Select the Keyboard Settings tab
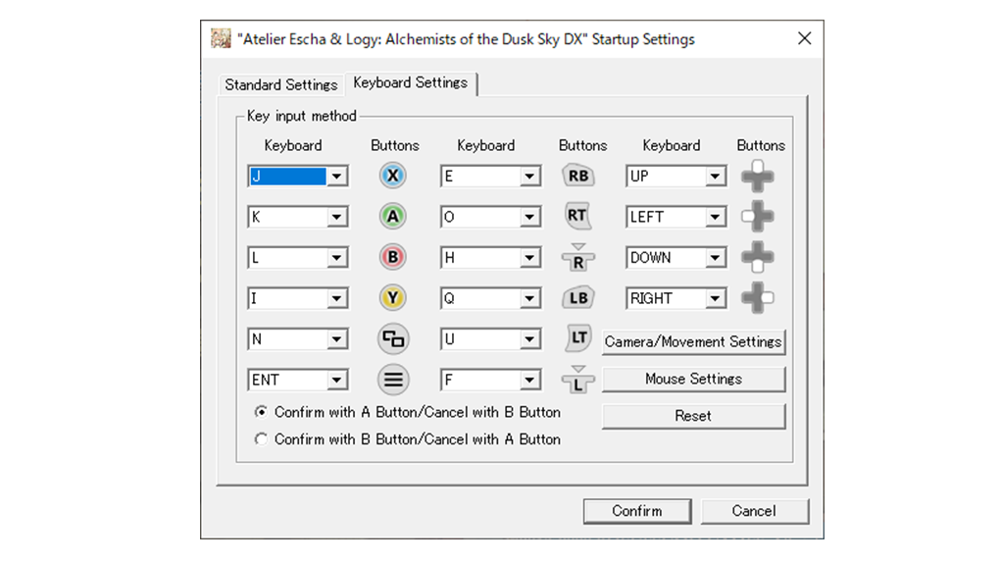Viewport: 1000px width, 563px height. (410, 82)
